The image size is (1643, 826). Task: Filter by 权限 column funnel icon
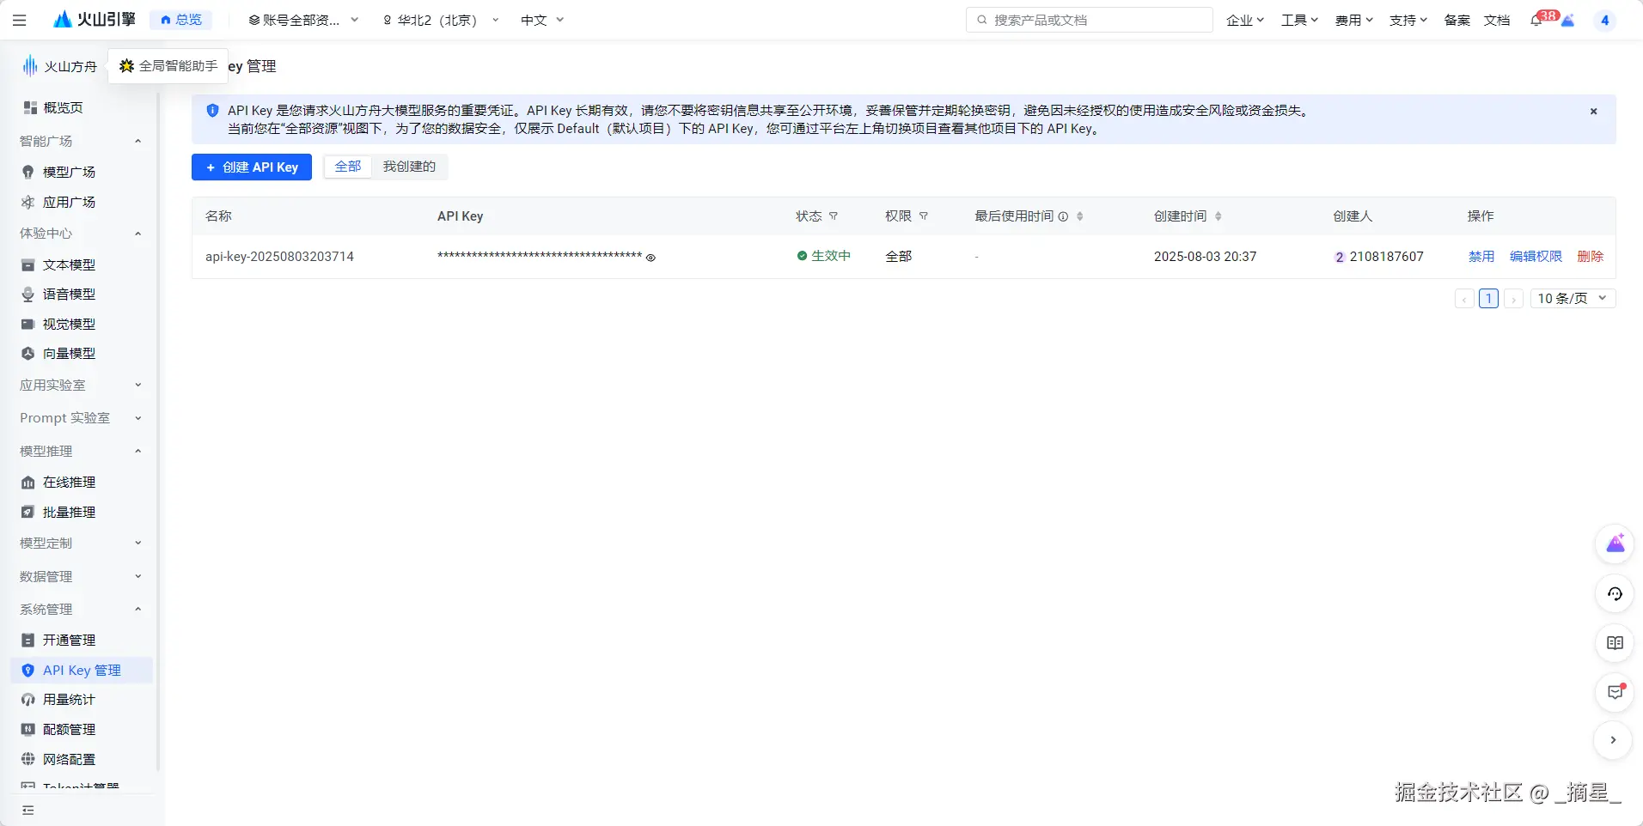[x=924, y=216]
